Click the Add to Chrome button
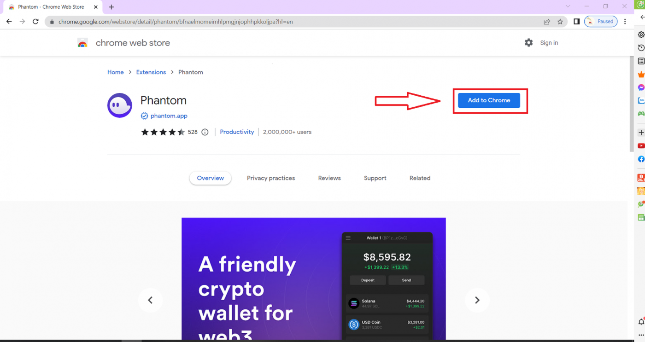The height and width of the screenshot is (342, 645). [489, 100]
